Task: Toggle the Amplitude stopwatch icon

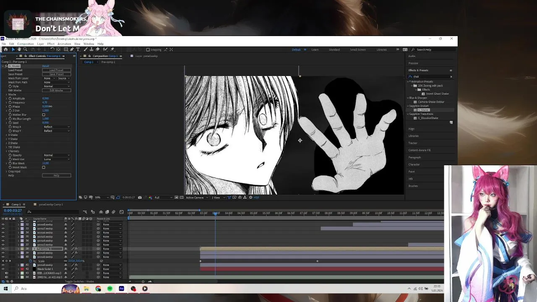Action: [10, 99]
